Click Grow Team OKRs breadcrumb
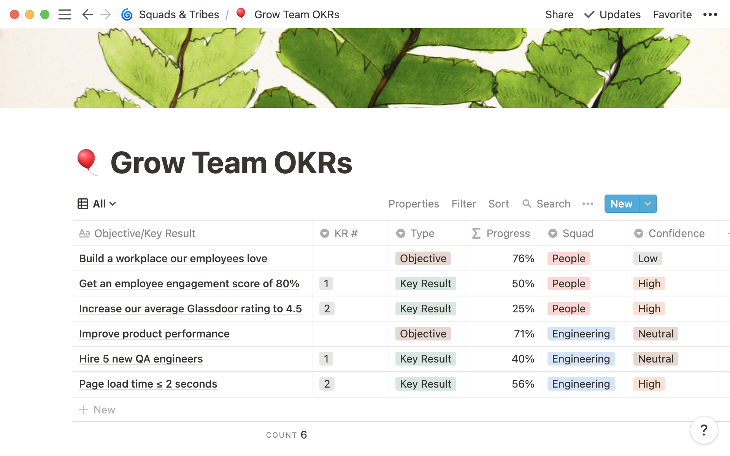 297,14
